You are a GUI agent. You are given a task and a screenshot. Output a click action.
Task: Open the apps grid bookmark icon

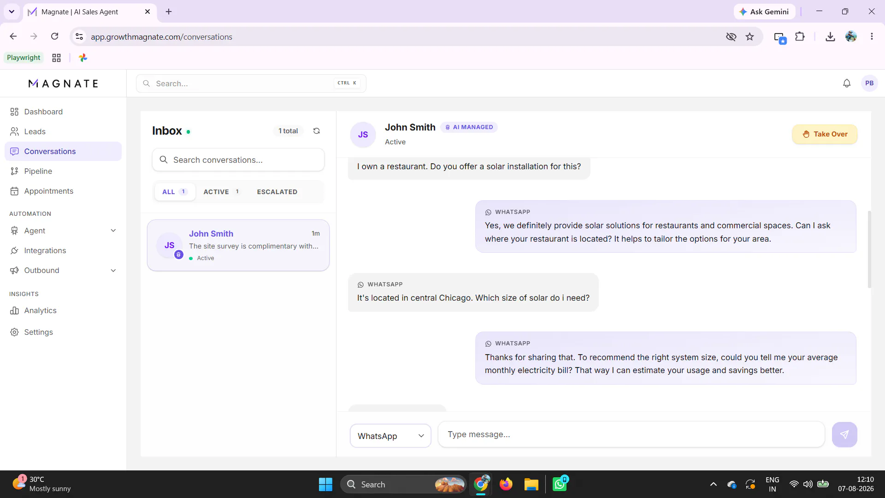coord(56,58)
